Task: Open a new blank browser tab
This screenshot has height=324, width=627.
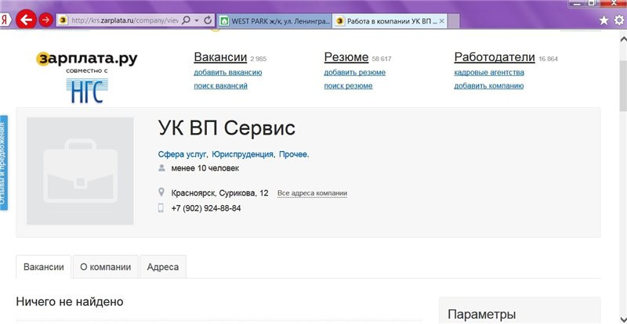Action: (454, 21)
